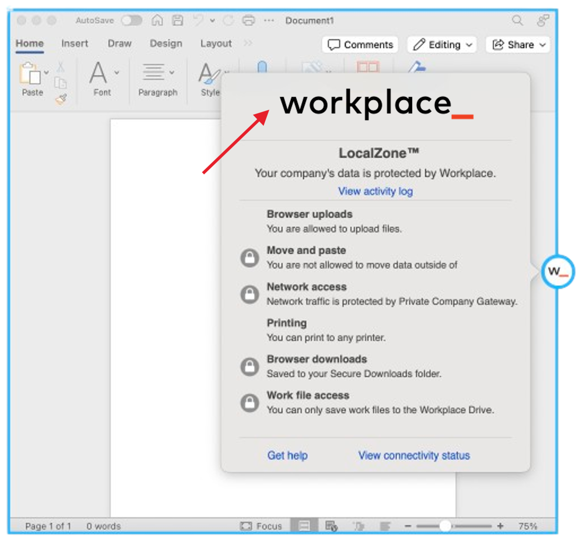Click the 0 words counter
This screenshot has height=550, width=584.
click(x=104, y=526)
